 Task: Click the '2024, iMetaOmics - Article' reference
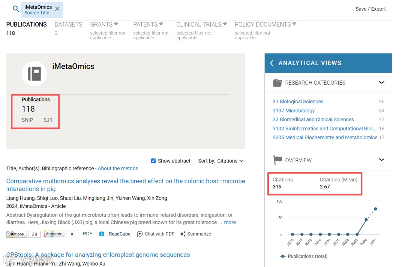point(36,206)
